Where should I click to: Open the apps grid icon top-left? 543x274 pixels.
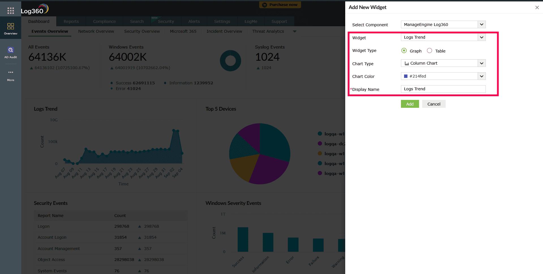10,10
